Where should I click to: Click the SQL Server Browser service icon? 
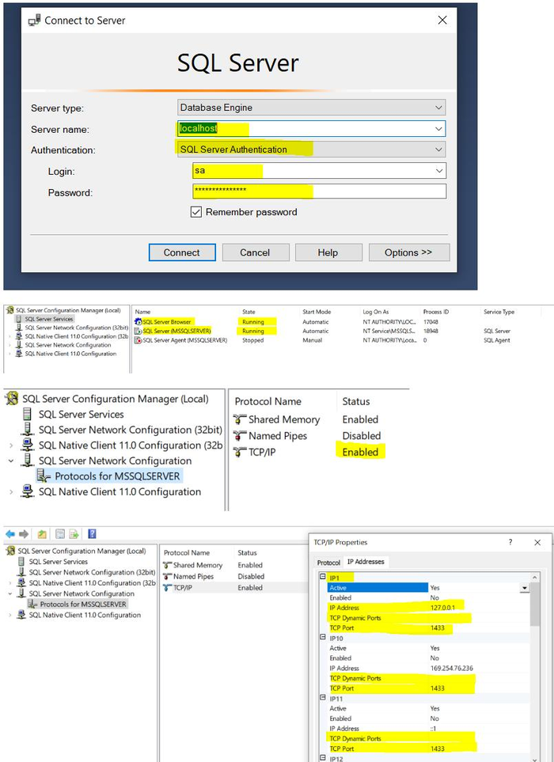138,322
